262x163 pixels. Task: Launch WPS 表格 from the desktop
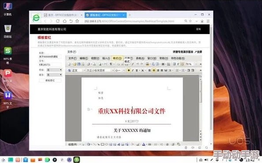pos(7,55)
